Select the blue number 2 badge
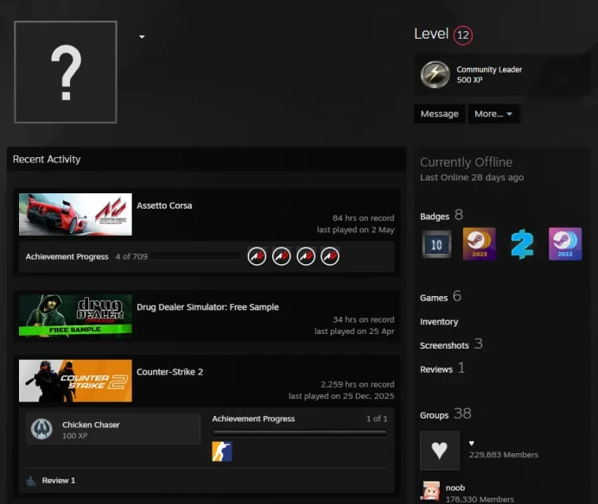 (x=522, y=244)
